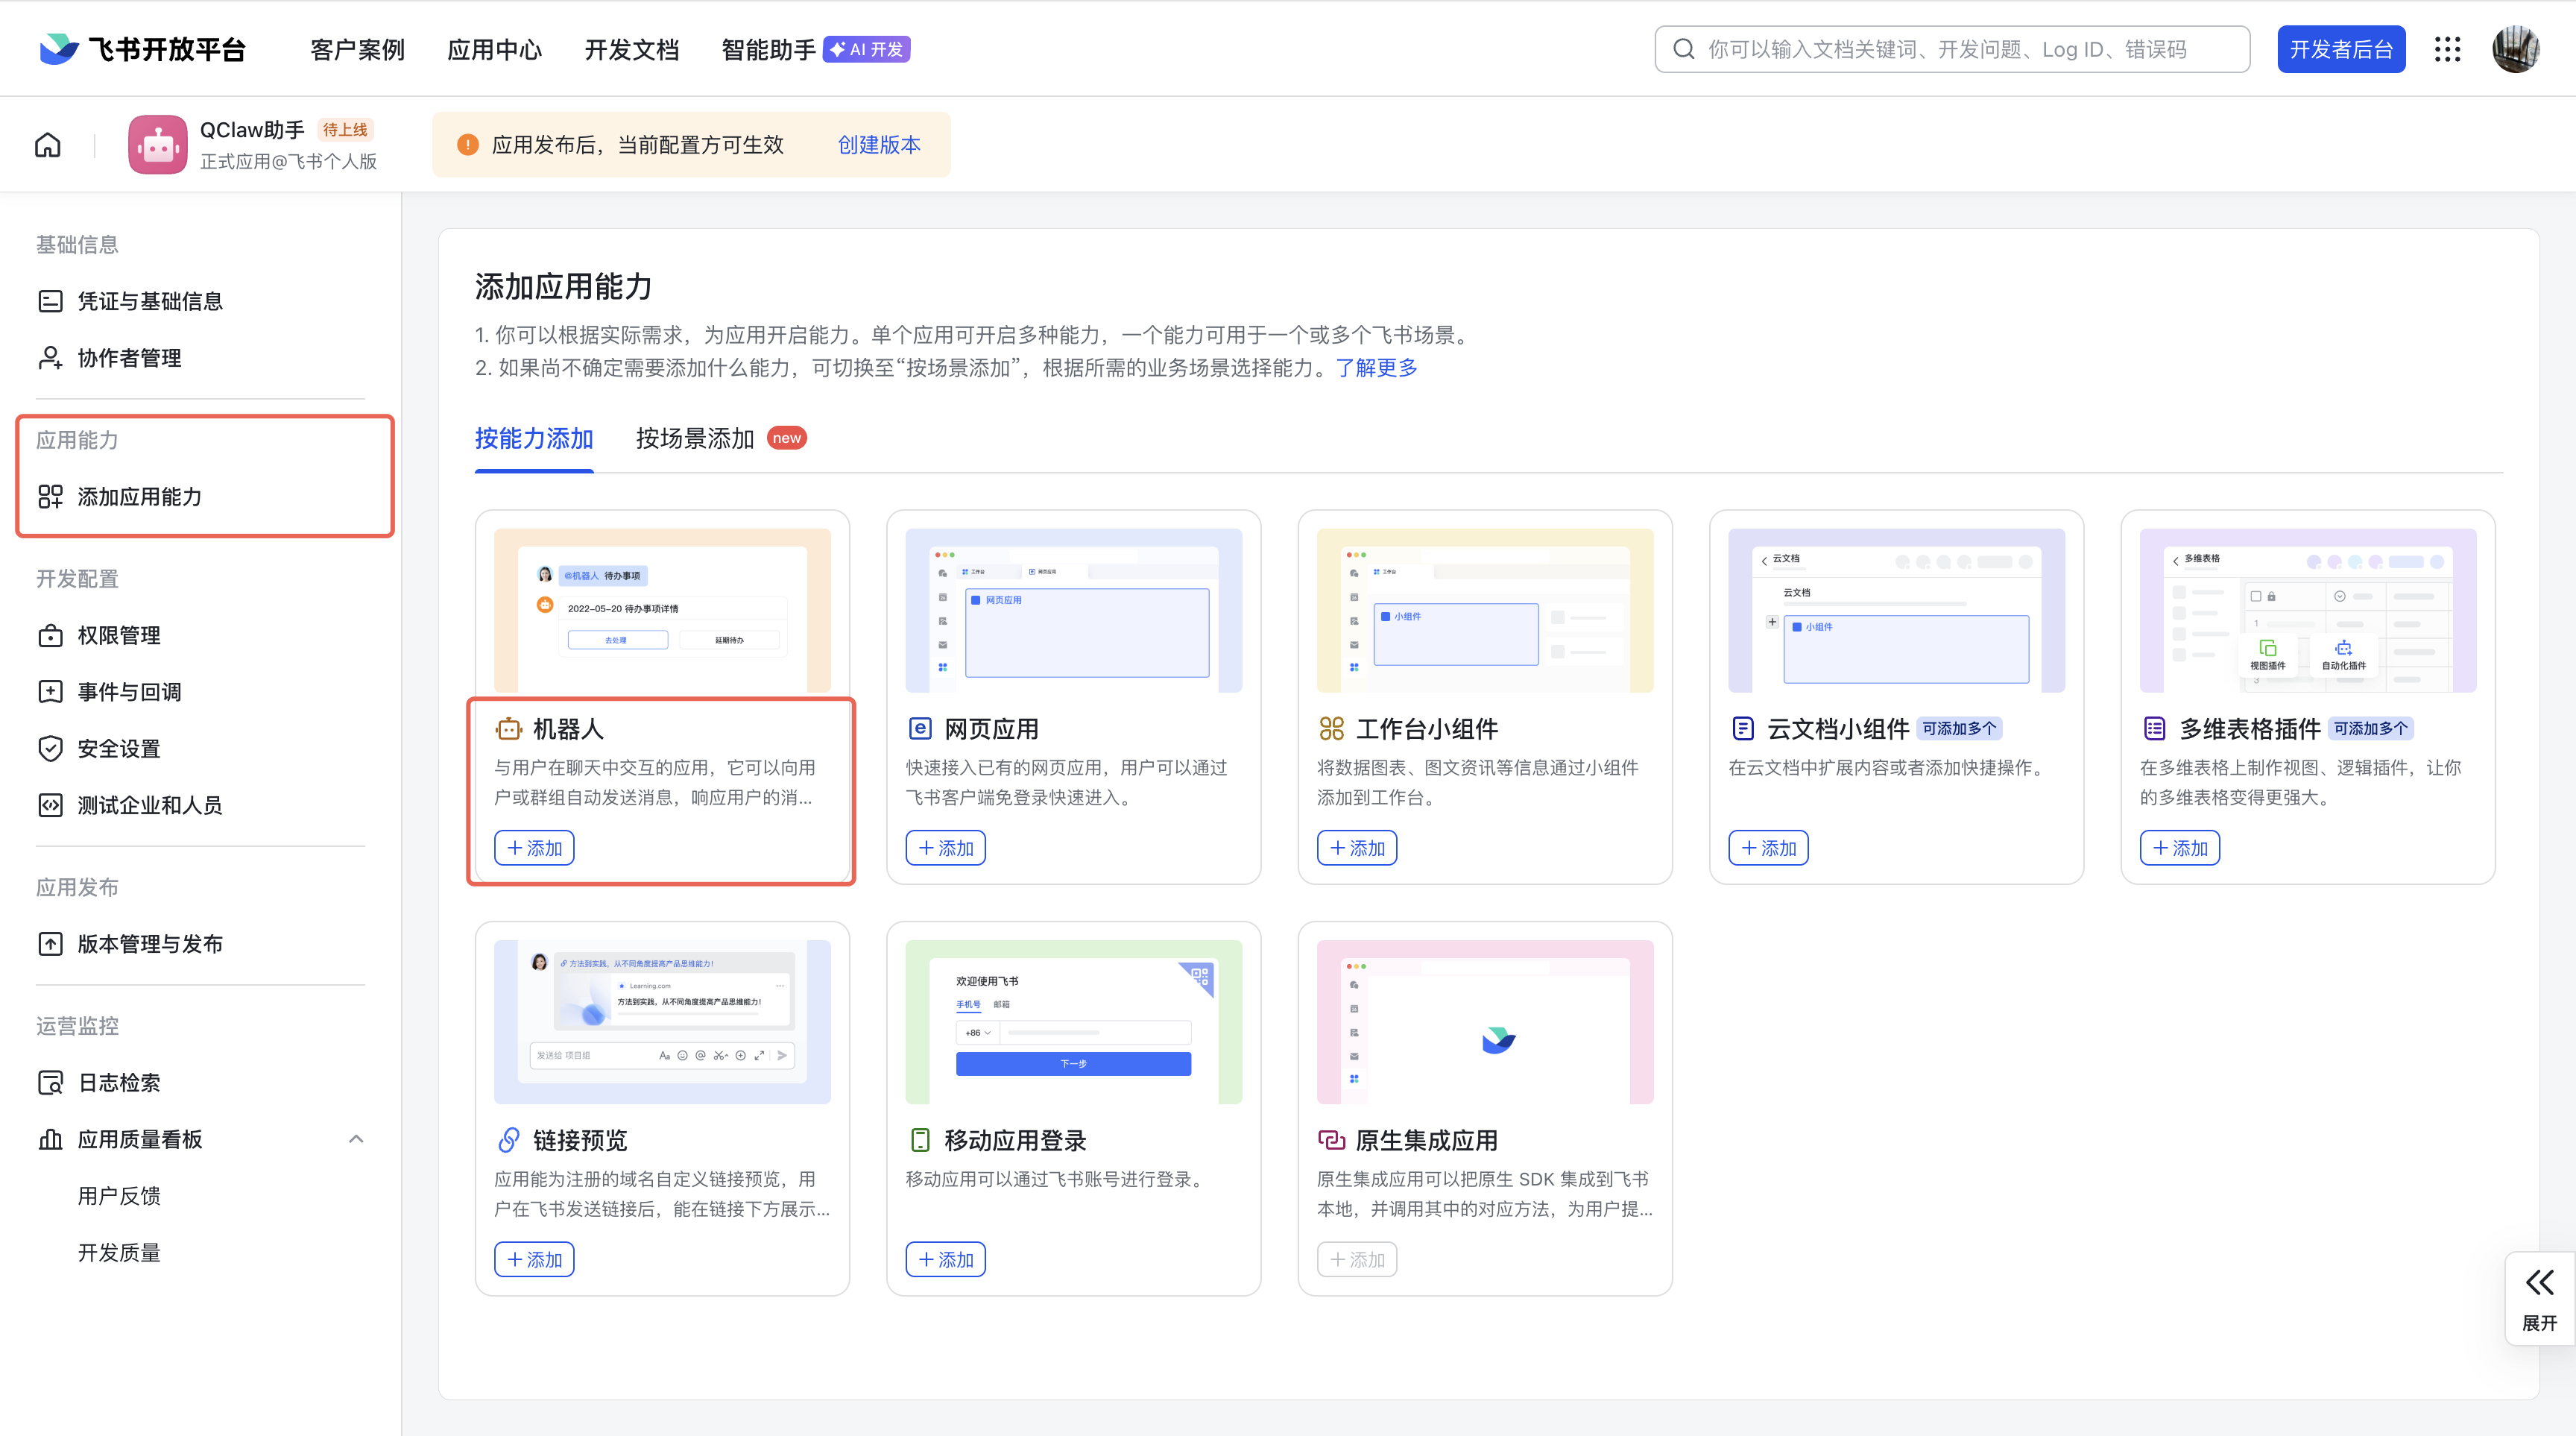The width and height of the screenshot is (2576, 1436).
Task: Switch to the 按场景添加 tab
Action: 694,438
